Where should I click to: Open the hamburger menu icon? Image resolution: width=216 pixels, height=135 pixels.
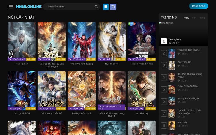click(x=11, y=7)
